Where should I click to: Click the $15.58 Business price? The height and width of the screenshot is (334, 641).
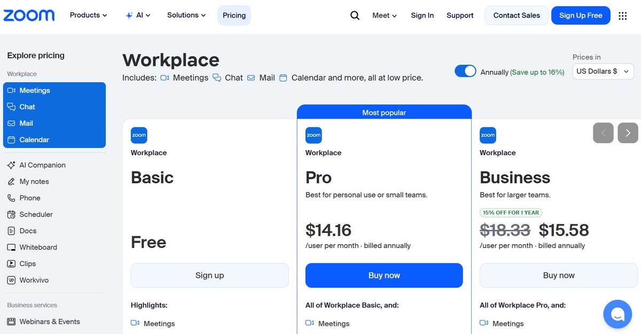coord(564,230)
